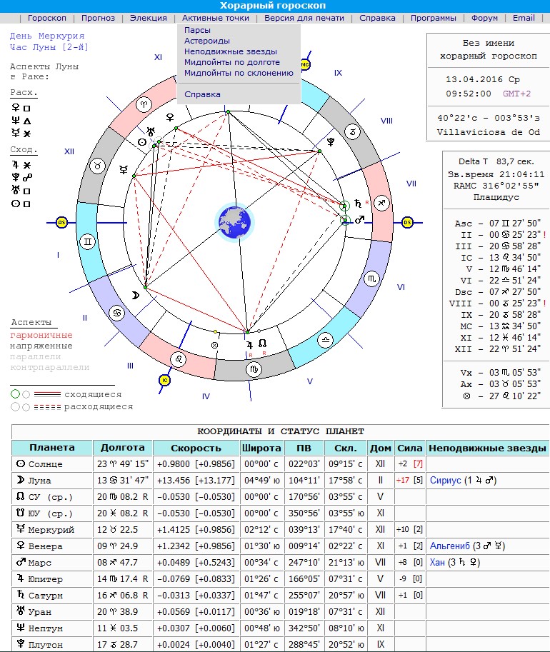Toggle first circle next to расходящиеся
The width and height of the screenshot is (550, 652).
[x=15, y=407]
